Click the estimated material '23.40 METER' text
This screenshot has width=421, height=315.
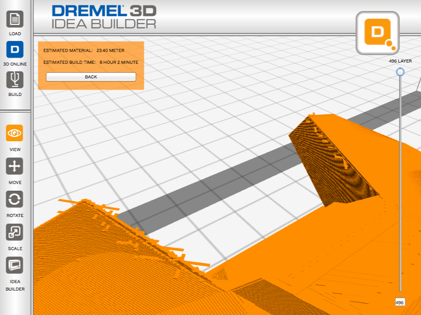(x=111, y=51)
